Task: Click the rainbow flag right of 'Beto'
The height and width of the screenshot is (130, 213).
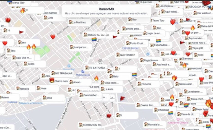Action: 134,75
